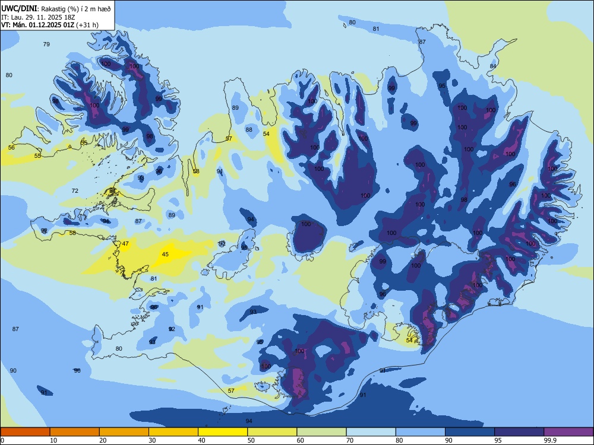Click the 57 value near the south coast
The width and height of the screenshot is (594, 445).
pyautogui.click(x=231, y=391)
